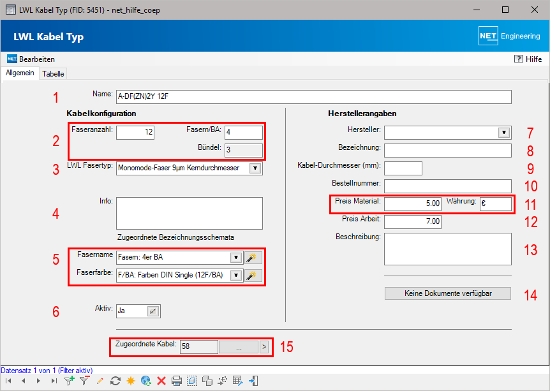Click the dotted arrows tool icon
Image resolution: width=550 pixels, height=391 pixels.
(223, 381)
